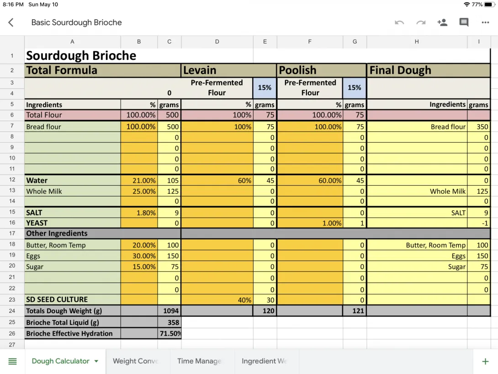Select the Poolish 15% pre-fermented flour cell
Screen dimensions: 498x374
(x=355, y=88)
